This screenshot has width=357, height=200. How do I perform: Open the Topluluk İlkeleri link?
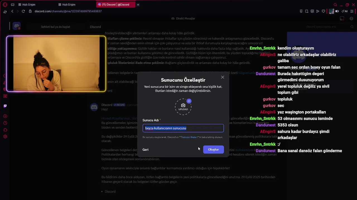(x=189, y=137)
